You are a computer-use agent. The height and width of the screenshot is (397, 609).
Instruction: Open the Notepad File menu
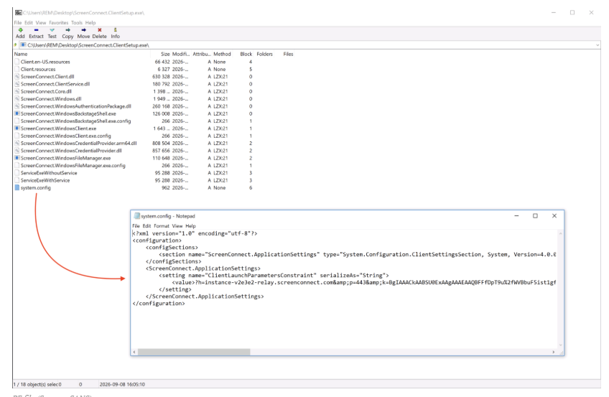click(x=136, y=226)
